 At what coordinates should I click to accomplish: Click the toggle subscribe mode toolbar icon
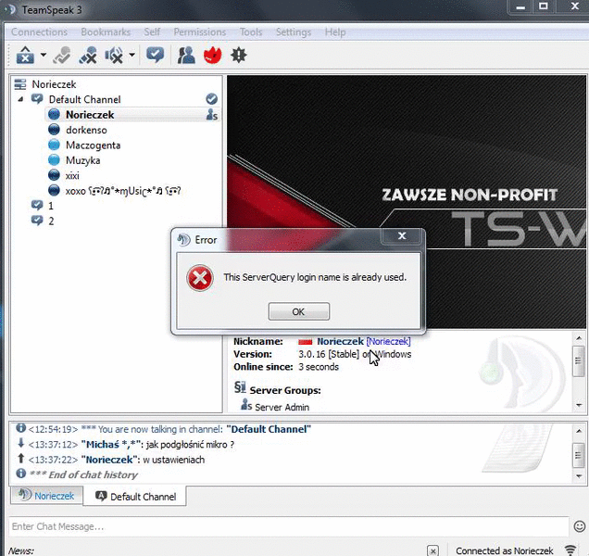[62, 56]
